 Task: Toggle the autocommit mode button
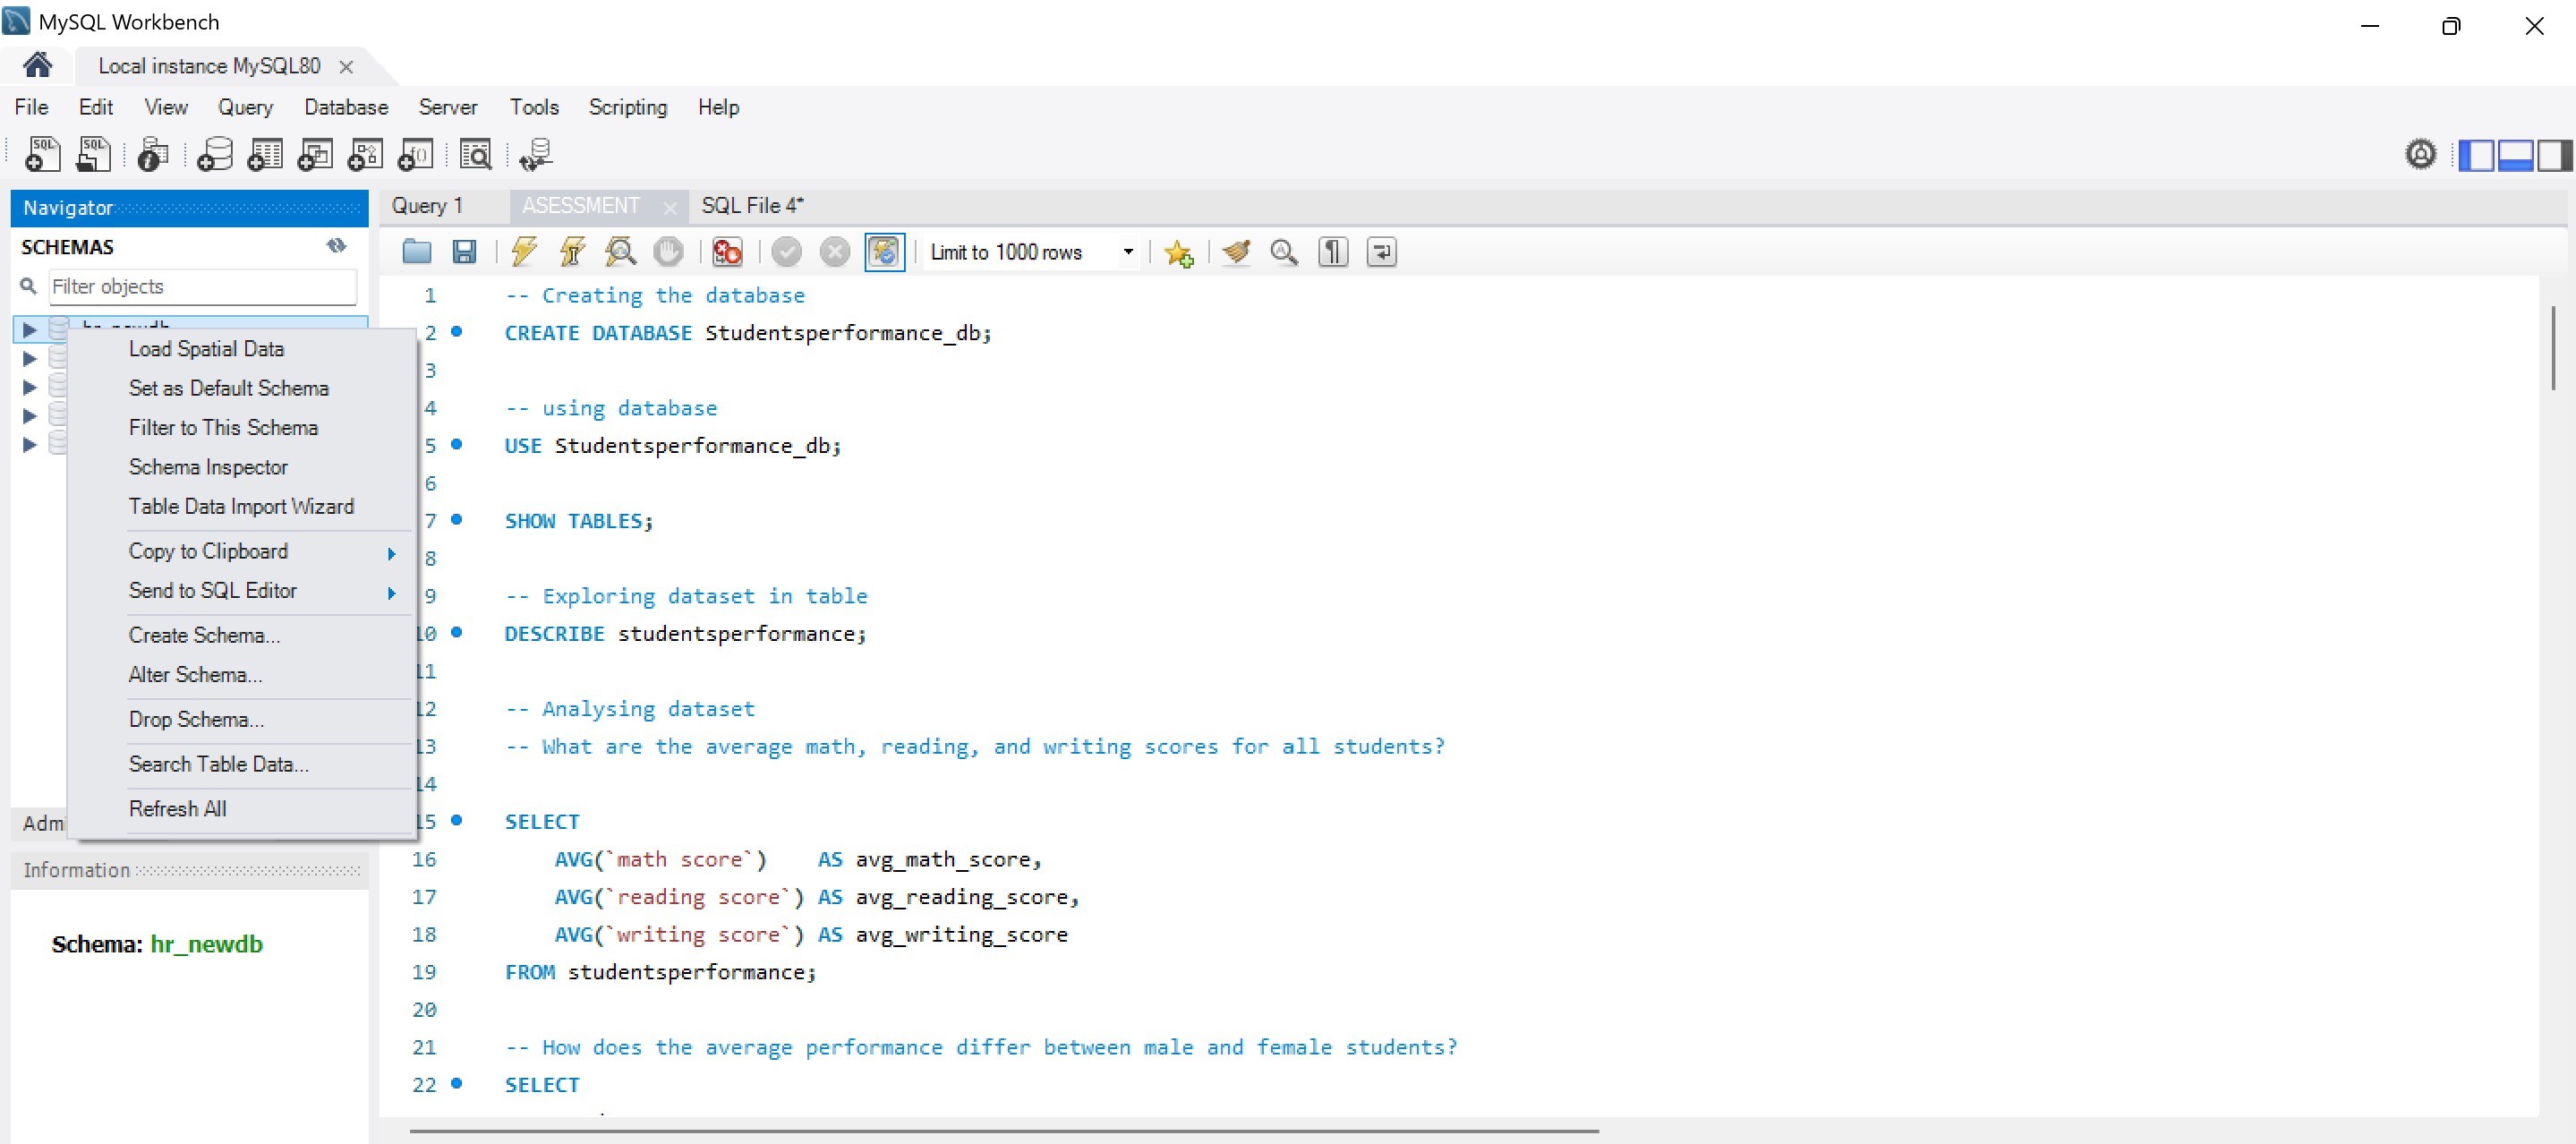point(884,252)
